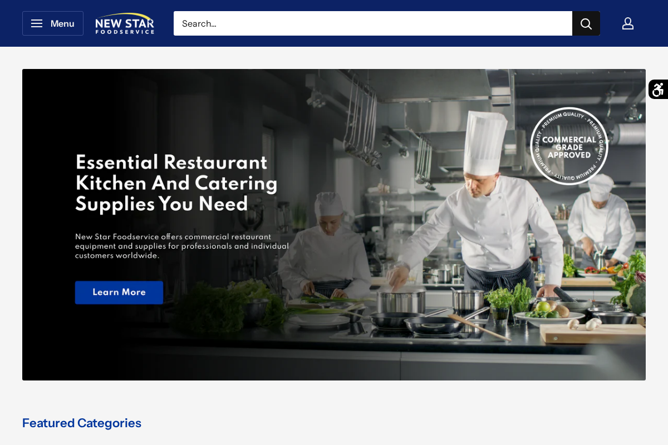This screenshot has width=668, height=445.
Task: Click the hero banner image
Action: pyautogui.click(x=334, y=225)
